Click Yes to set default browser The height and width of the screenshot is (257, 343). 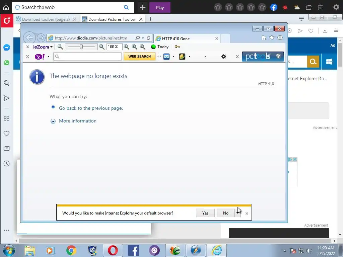(205, 213)
